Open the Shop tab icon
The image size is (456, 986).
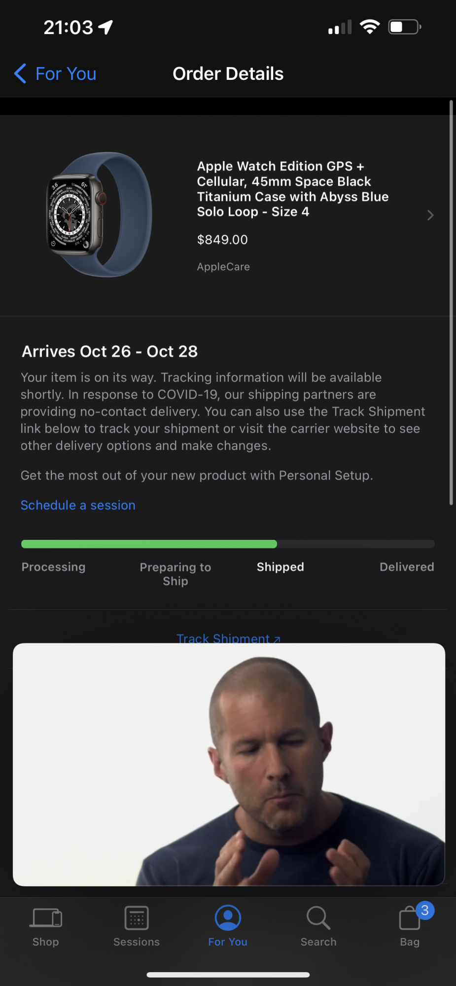pyautogui.click(x=46, y=918)
